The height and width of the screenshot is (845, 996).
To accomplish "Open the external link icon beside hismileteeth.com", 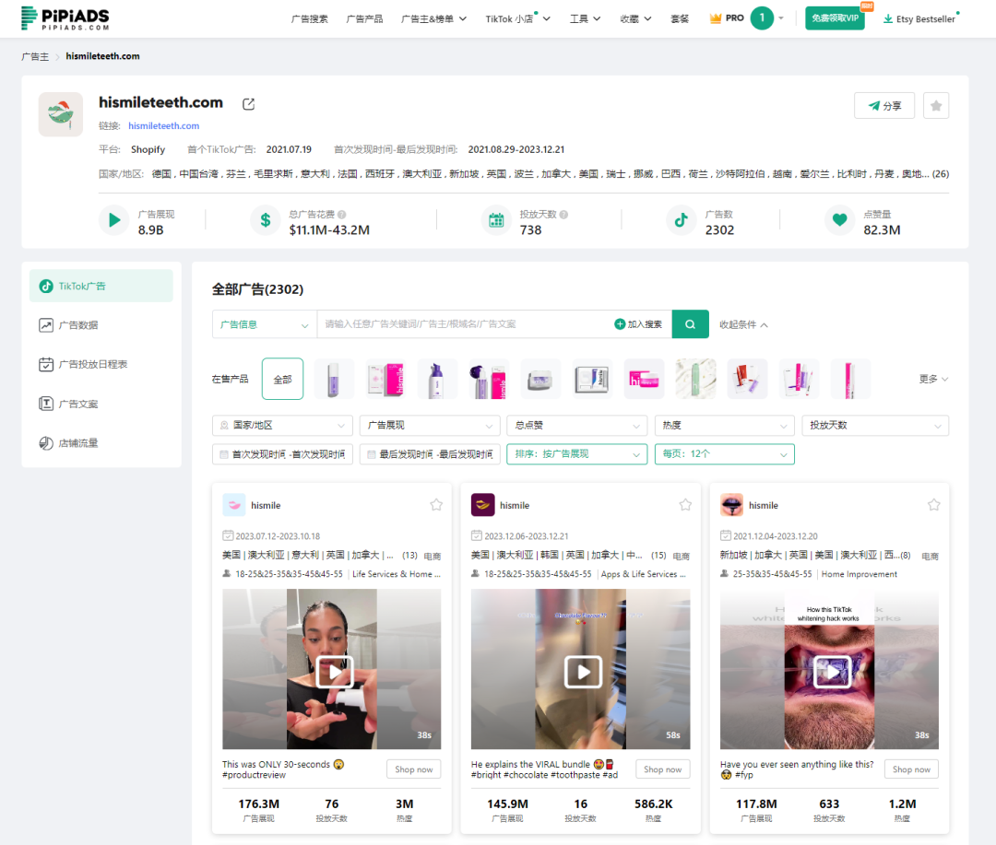I will (248, 104).
